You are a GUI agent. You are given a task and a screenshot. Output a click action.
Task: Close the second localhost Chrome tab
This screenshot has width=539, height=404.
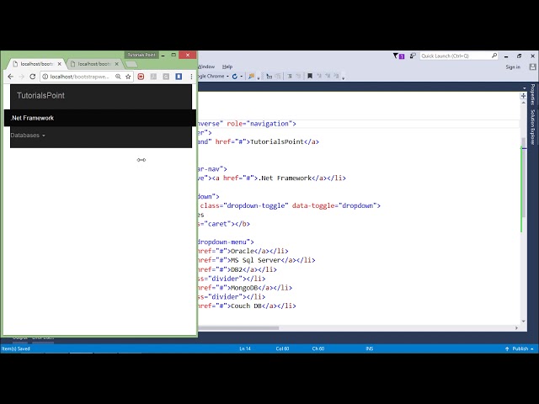click(117, 64)
